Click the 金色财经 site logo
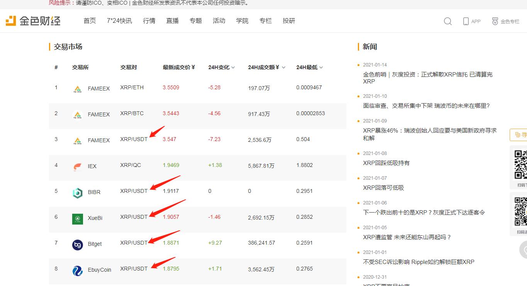Screen dimensions: 527x286 tap(33, 21)
